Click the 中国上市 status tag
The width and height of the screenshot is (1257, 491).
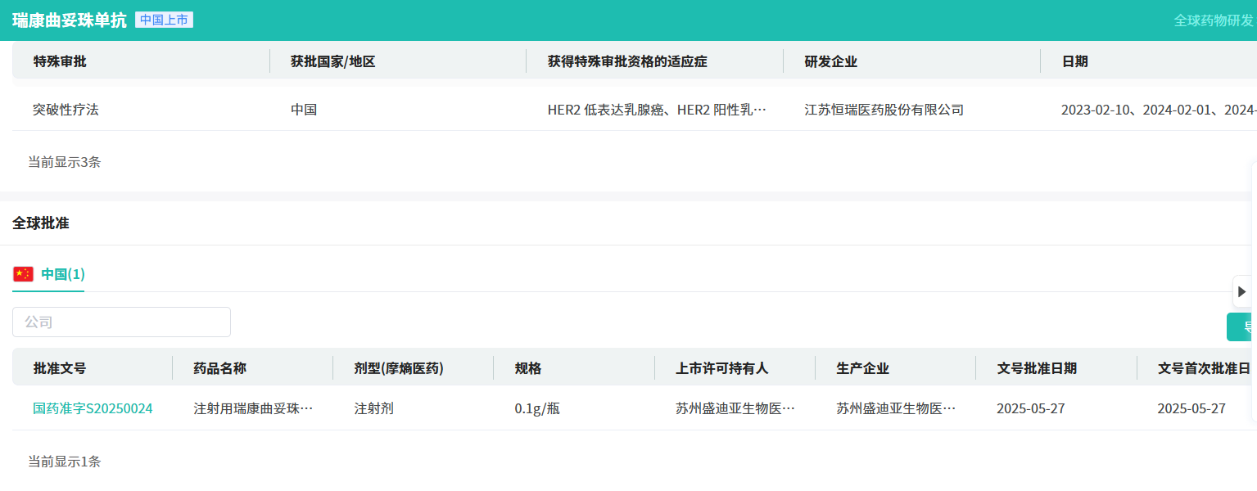[x=164, y=20]
